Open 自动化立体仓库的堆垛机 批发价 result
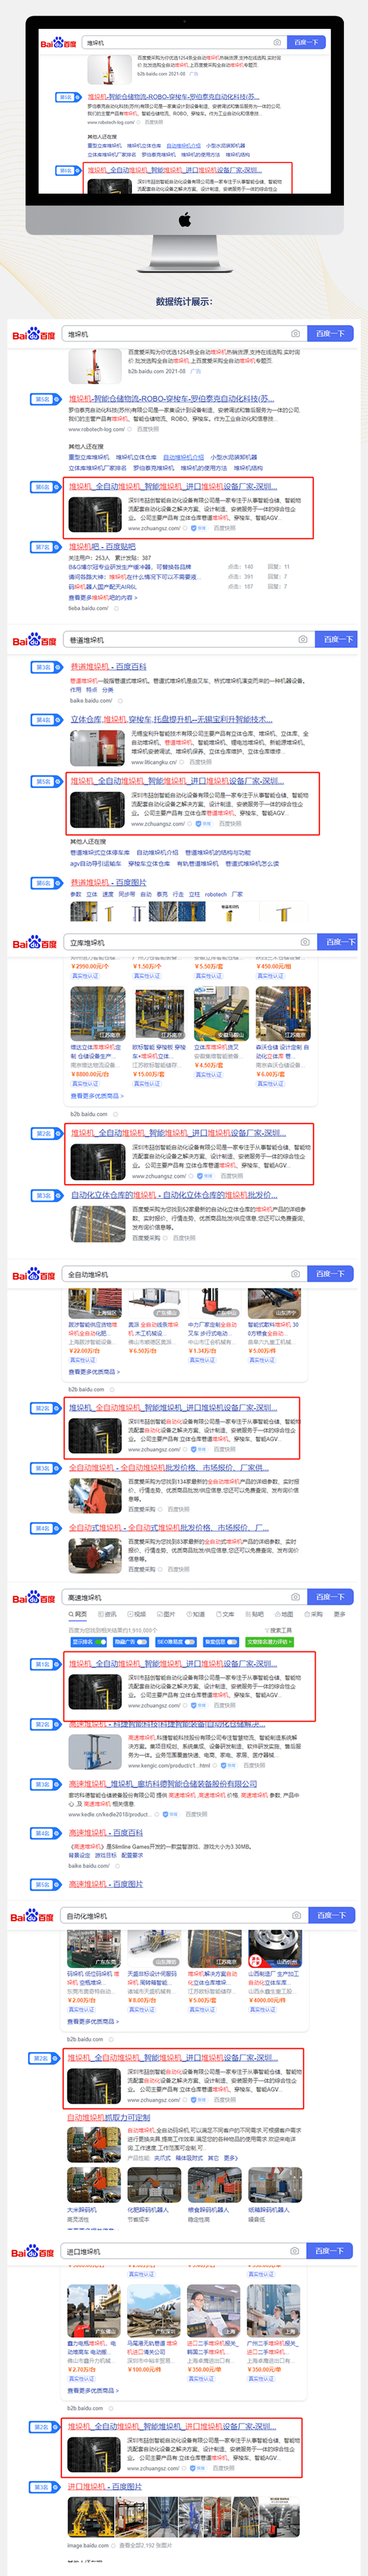This screenshot has height=2576, width=368. pos(174,1195)
